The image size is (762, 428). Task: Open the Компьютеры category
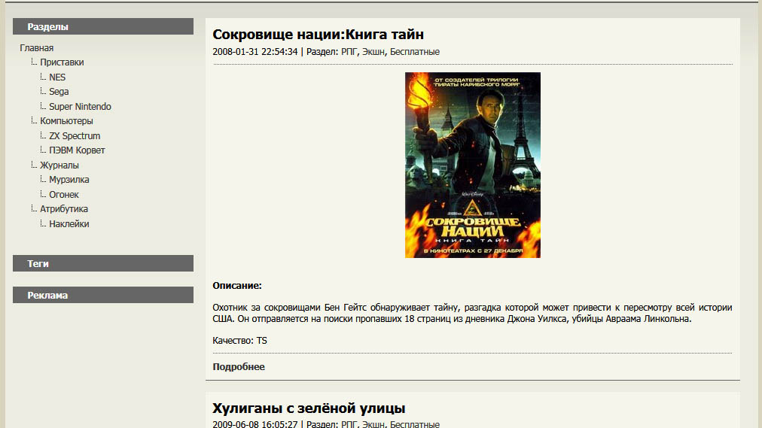66,121
